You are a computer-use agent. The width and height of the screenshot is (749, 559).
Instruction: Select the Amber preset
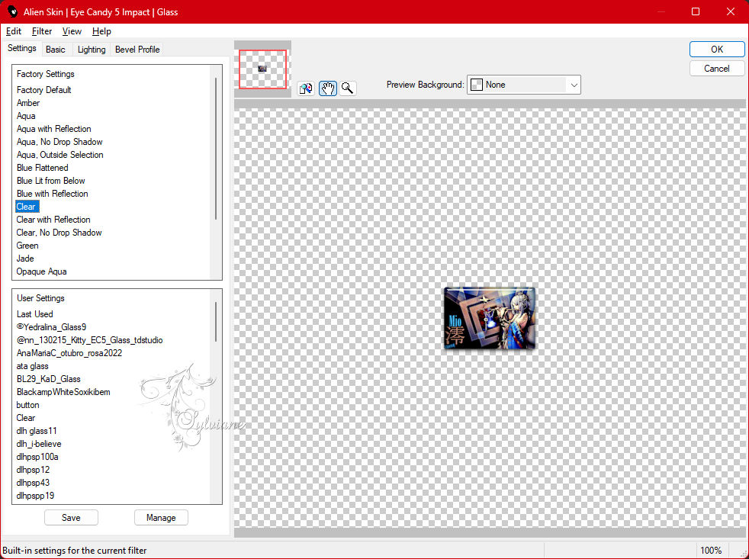click(28, 103)
